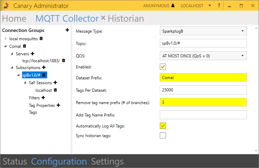Open the Status view
Screen dimensions: 259x168
(x=14, y=161)
